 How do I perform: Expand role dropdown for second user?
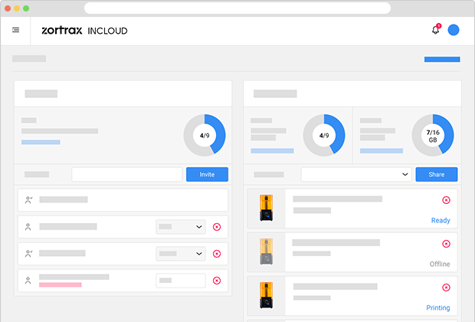pyautogui.click(x=181, y=227)
